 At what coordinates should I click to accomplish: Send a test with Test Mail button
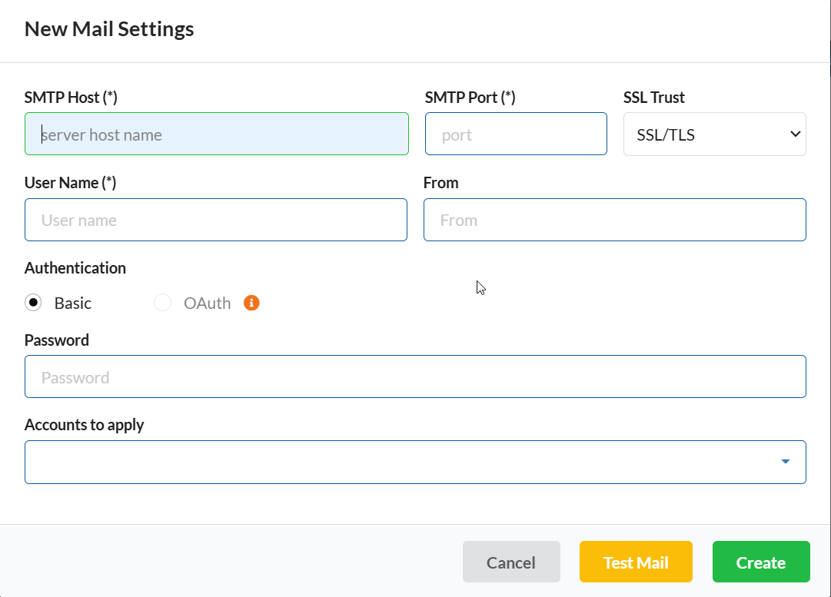click(636, 562)
